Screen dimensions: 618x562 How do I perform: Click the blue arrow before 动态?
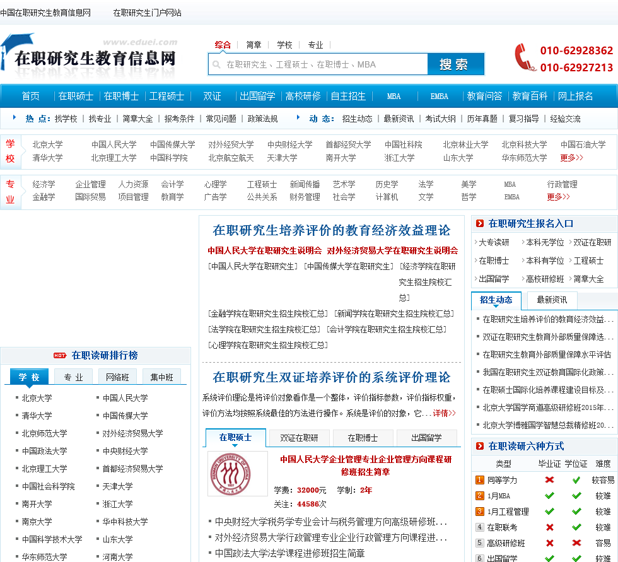pyautogui.click(x=298, y=117)
